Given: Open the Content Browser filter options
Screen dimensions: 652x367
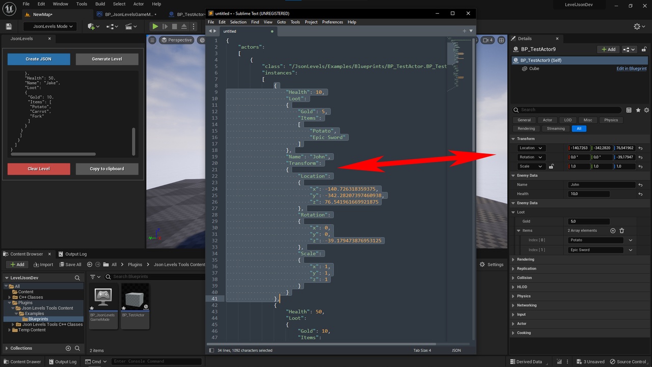Looking at the screenshot, I should [x=94, y=277].
